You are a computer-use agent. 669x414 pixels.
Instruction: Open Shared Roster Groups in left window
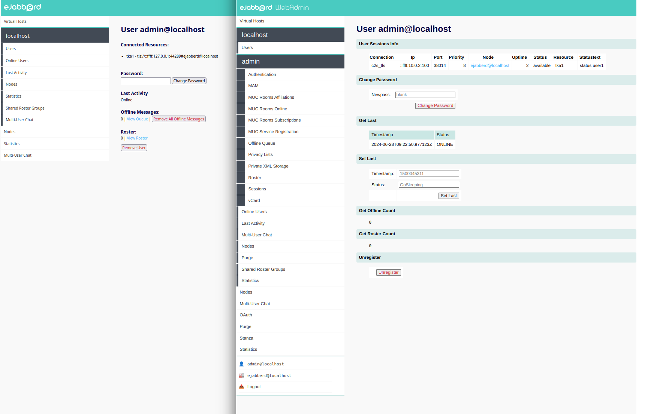(x=25, y=108)
